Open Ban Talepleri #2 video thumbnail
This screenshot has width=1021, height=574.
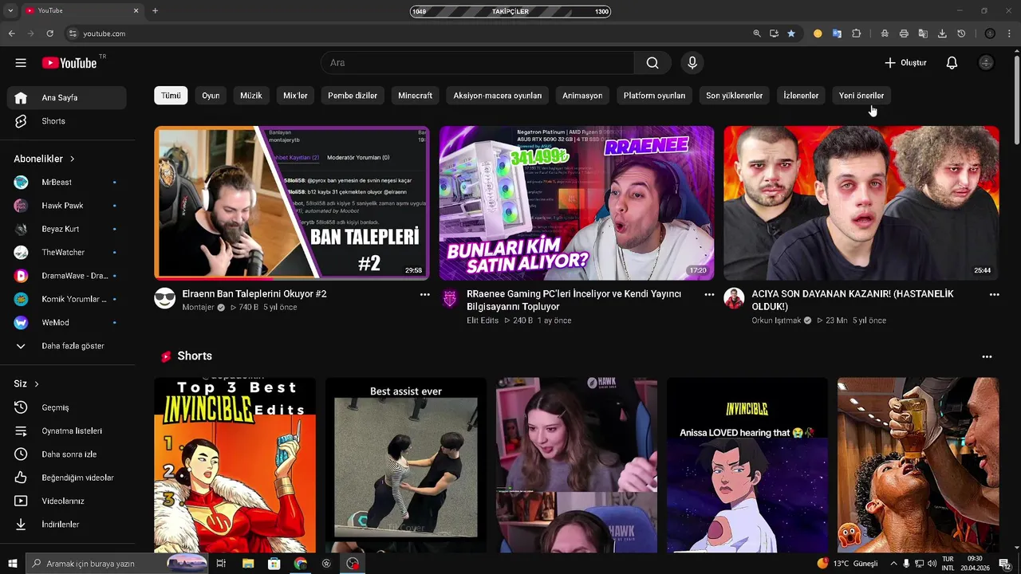tap(291, 203)
